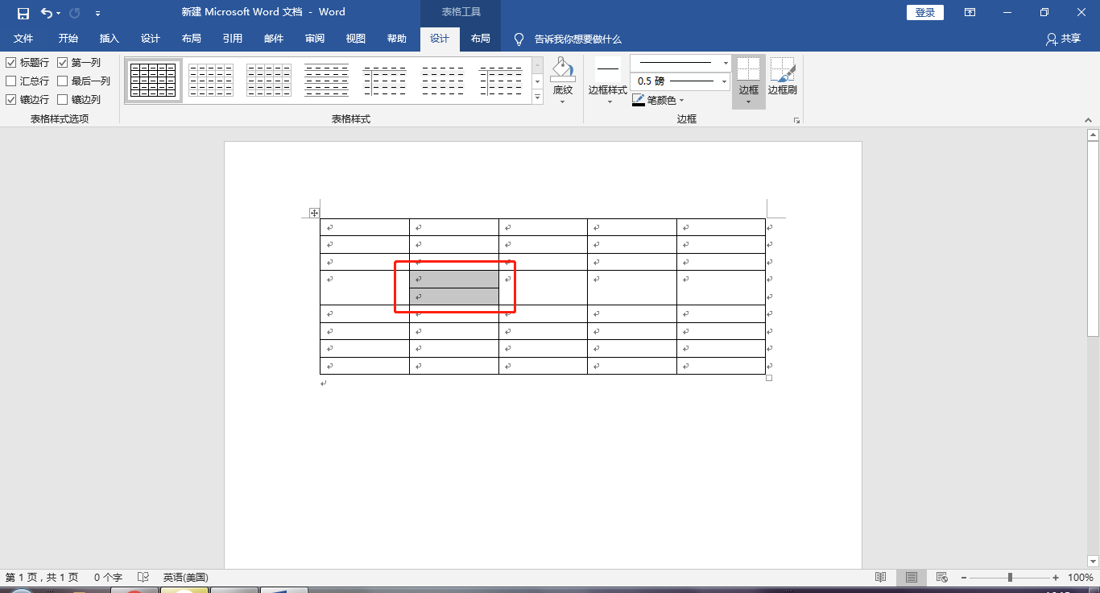Select the first grid table style thumbnail
This screenshot has height=593, width=1100.
pos(153,81)
